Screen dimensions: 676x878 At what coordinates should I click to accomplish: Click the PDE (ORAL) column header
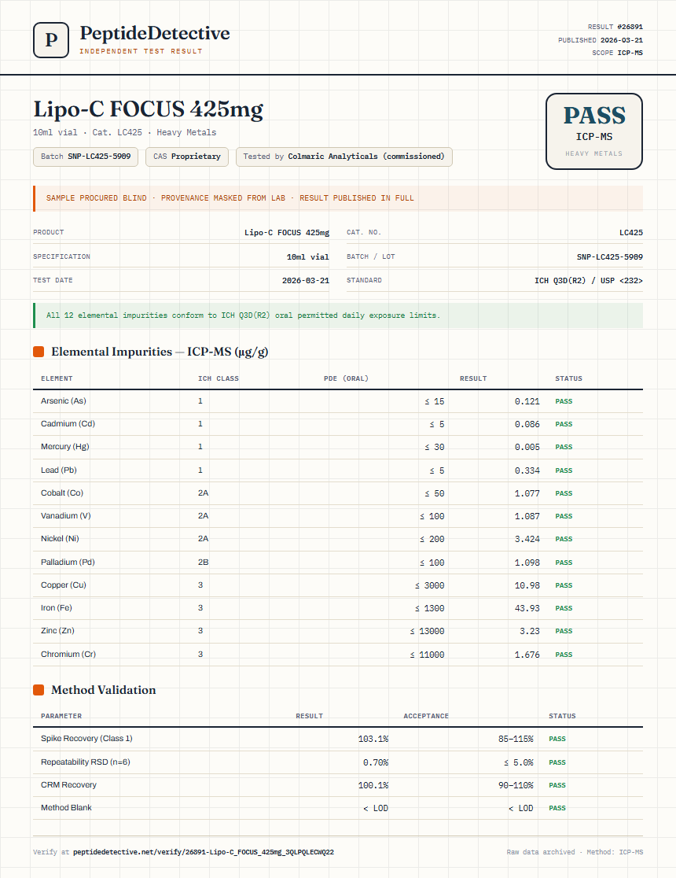[x=346, y=378]
